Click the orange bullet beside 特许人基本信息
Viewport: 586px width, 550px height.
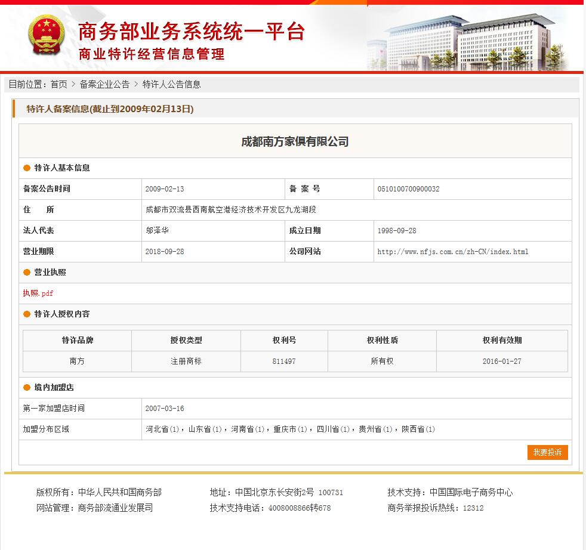pos(27,168)
